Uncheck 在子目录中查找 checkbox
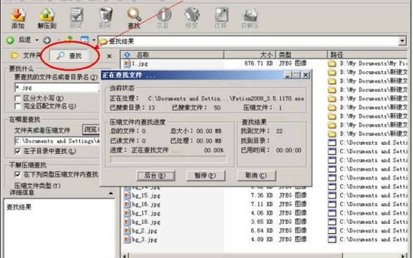Screen dimensions: 413x258 [18, 151]
